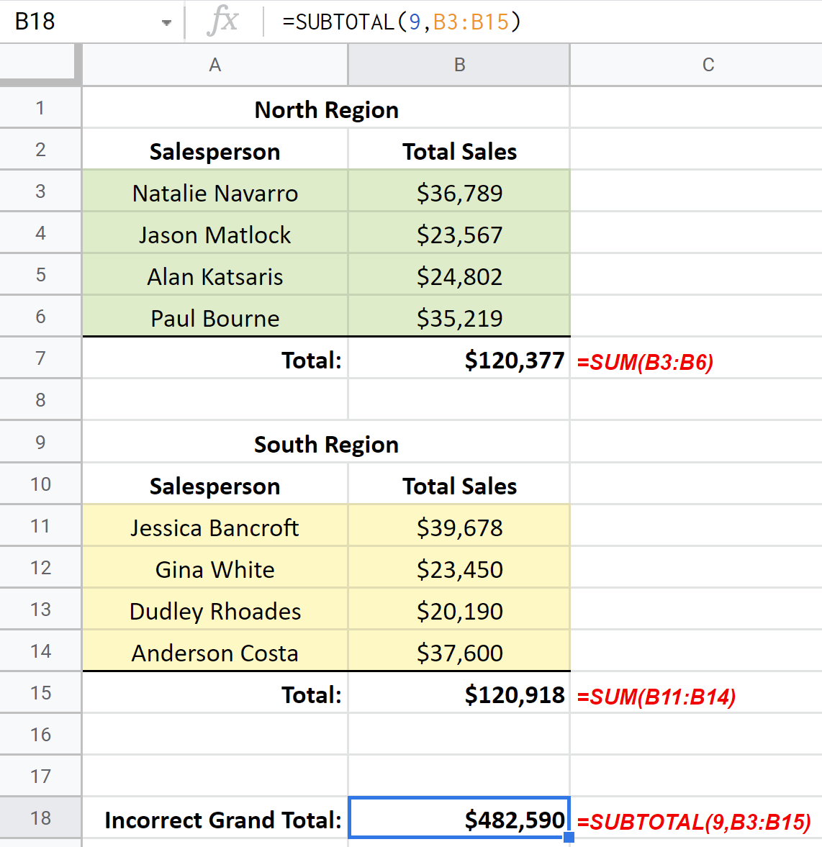The height and width of the screenshot is (847, 822).
Task: Click the North Total: label cell
Action: pos(215,358)
